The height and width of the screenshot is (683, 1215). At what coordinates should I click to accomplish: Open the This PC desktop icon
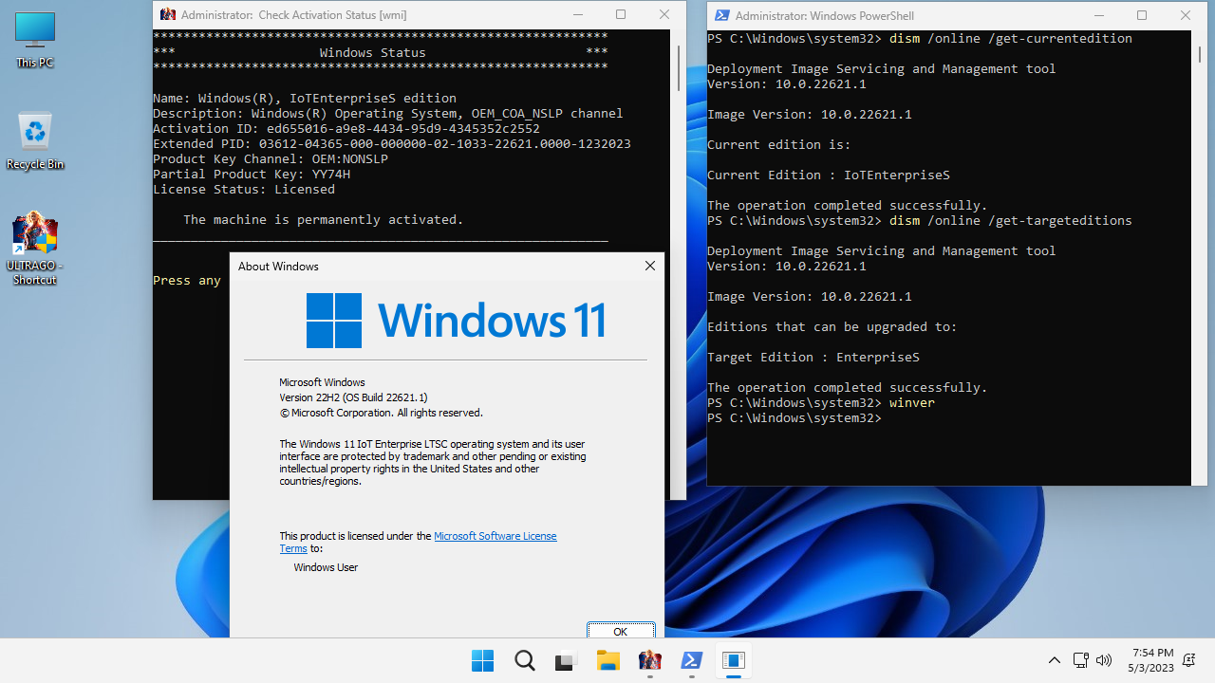point(35,39)
